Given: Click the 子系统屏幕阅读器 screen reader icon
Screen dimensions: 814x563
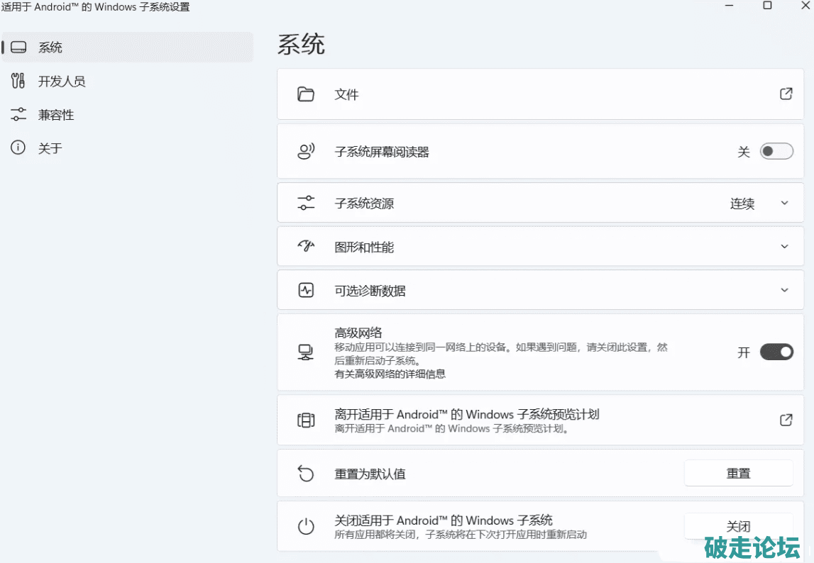Looking at the screenshot, I should [x=306, y=152].
